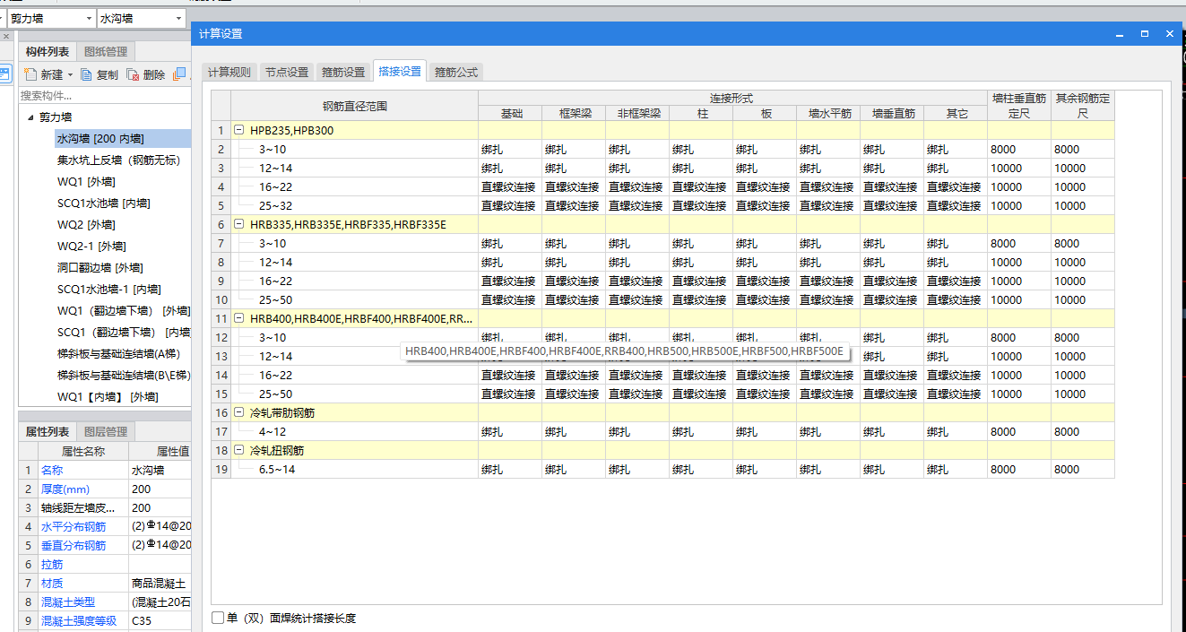This screenshot has height=632, width=1186.
Task: Click 框架梁 cell in row 4
Action: [574, 187]
